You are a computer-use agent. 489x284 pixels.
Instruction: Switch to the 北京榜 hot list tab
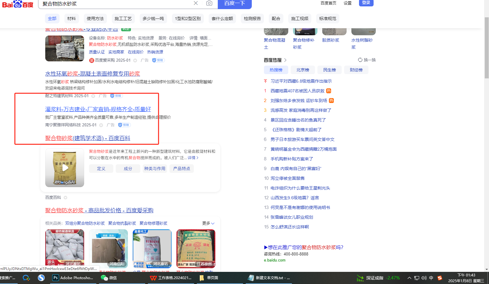point(303,70)
